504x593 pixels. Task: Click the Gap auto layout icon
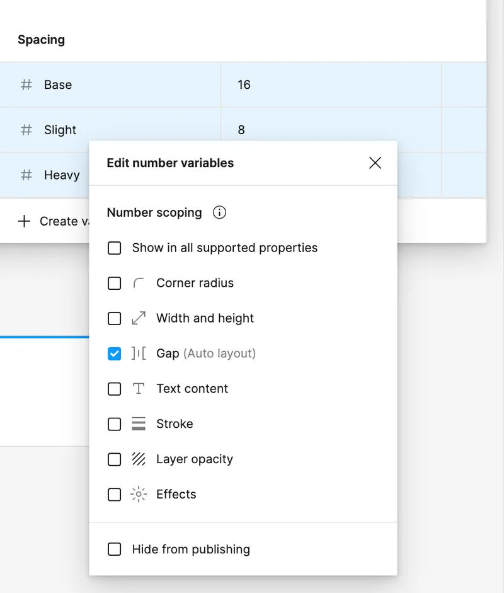[140, 354]
